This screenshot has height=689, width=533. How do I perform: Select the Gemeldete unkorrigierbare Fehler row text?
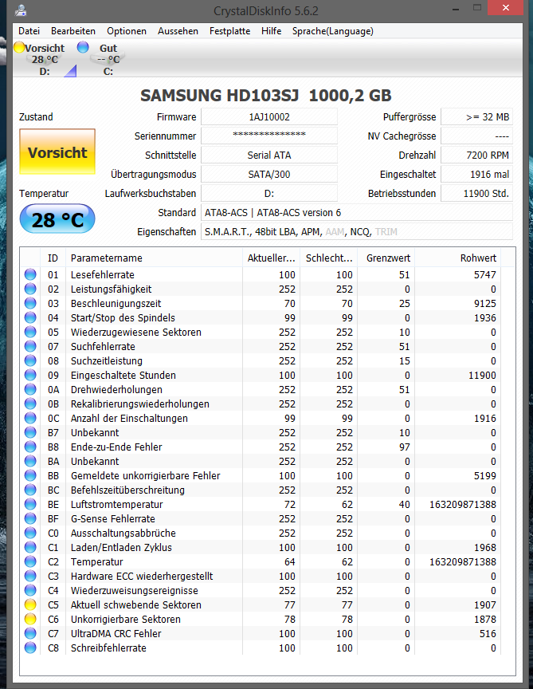tap(145, 475)
